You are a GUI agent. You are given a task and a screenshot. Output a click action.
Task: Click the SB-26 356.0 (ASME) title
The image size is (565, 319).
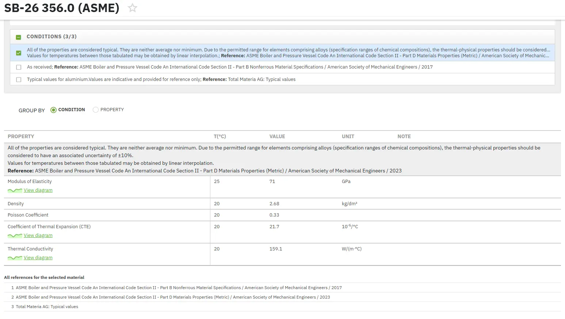pos(62,8)
